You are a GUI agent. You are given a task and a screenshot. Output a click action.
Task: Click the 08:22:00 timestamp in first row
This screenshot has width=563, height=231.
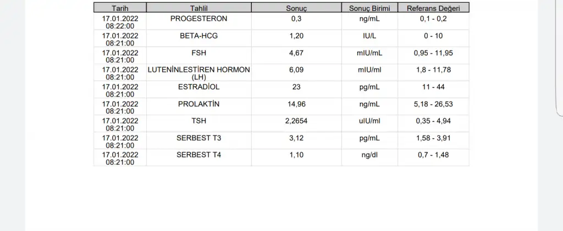[120, 26]
